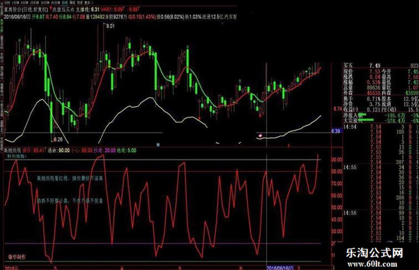Viewport: 419px width, 270px height.
Task: Select the 60分钟 period tab
Action: click(x=55, y=2)
